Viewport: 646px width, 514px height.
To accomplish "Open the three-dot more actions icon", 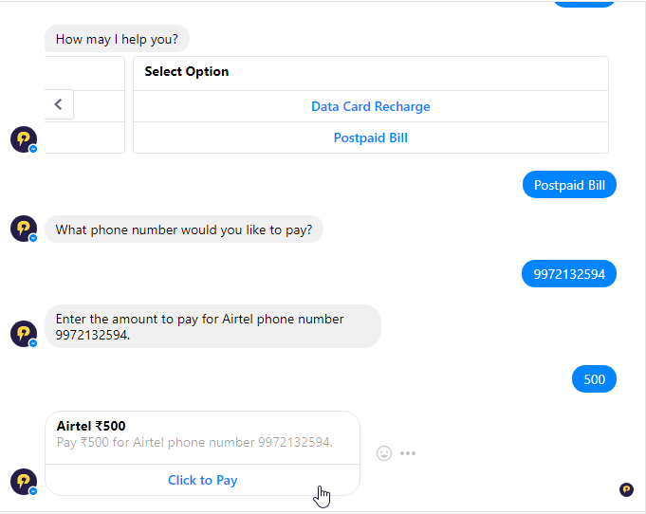I will click(408, 453).
